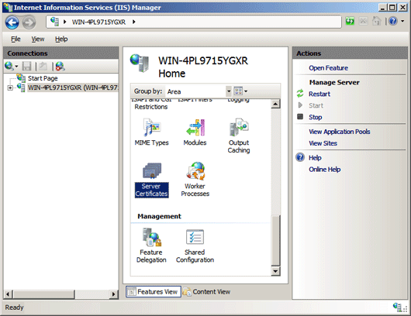Select Start Page in the Connections tree
This screenshot has height=316, width=411.
click(43, 78)
